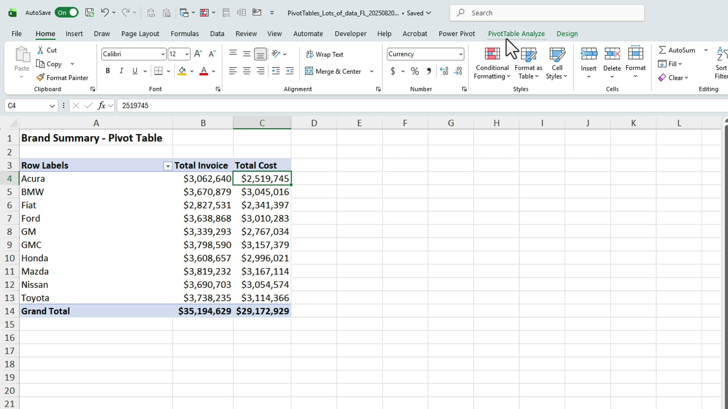Open the Row Labels filter dropdown
Image resolution: width=728 pixels, height=409 pixels.
[167, 166]
